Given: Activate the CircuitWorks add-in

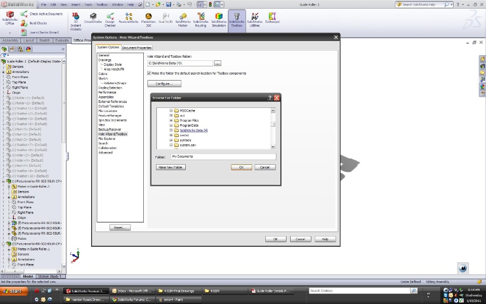Looking at the screenshot, I should pos(93,18).
